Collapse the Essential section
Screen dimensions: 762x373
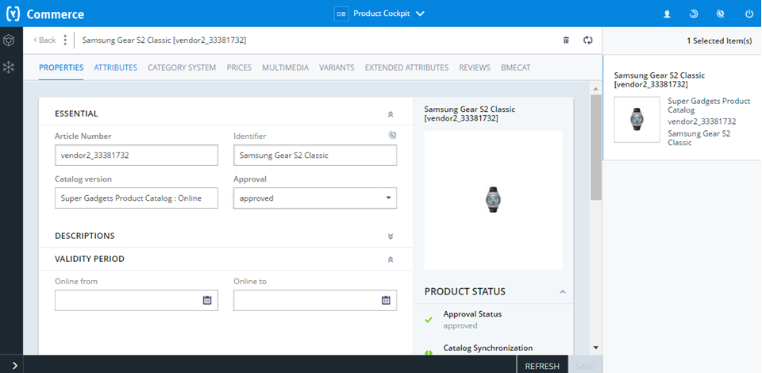tap(391, 114)
